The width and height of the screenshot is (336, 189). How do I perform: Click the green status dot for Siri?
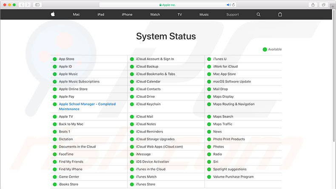click(x=209, y=162)
